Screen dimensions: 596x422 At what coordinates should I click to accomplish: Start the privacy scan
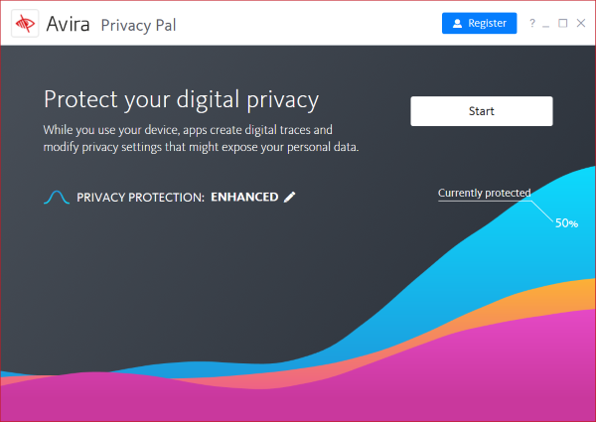(482, 111)
